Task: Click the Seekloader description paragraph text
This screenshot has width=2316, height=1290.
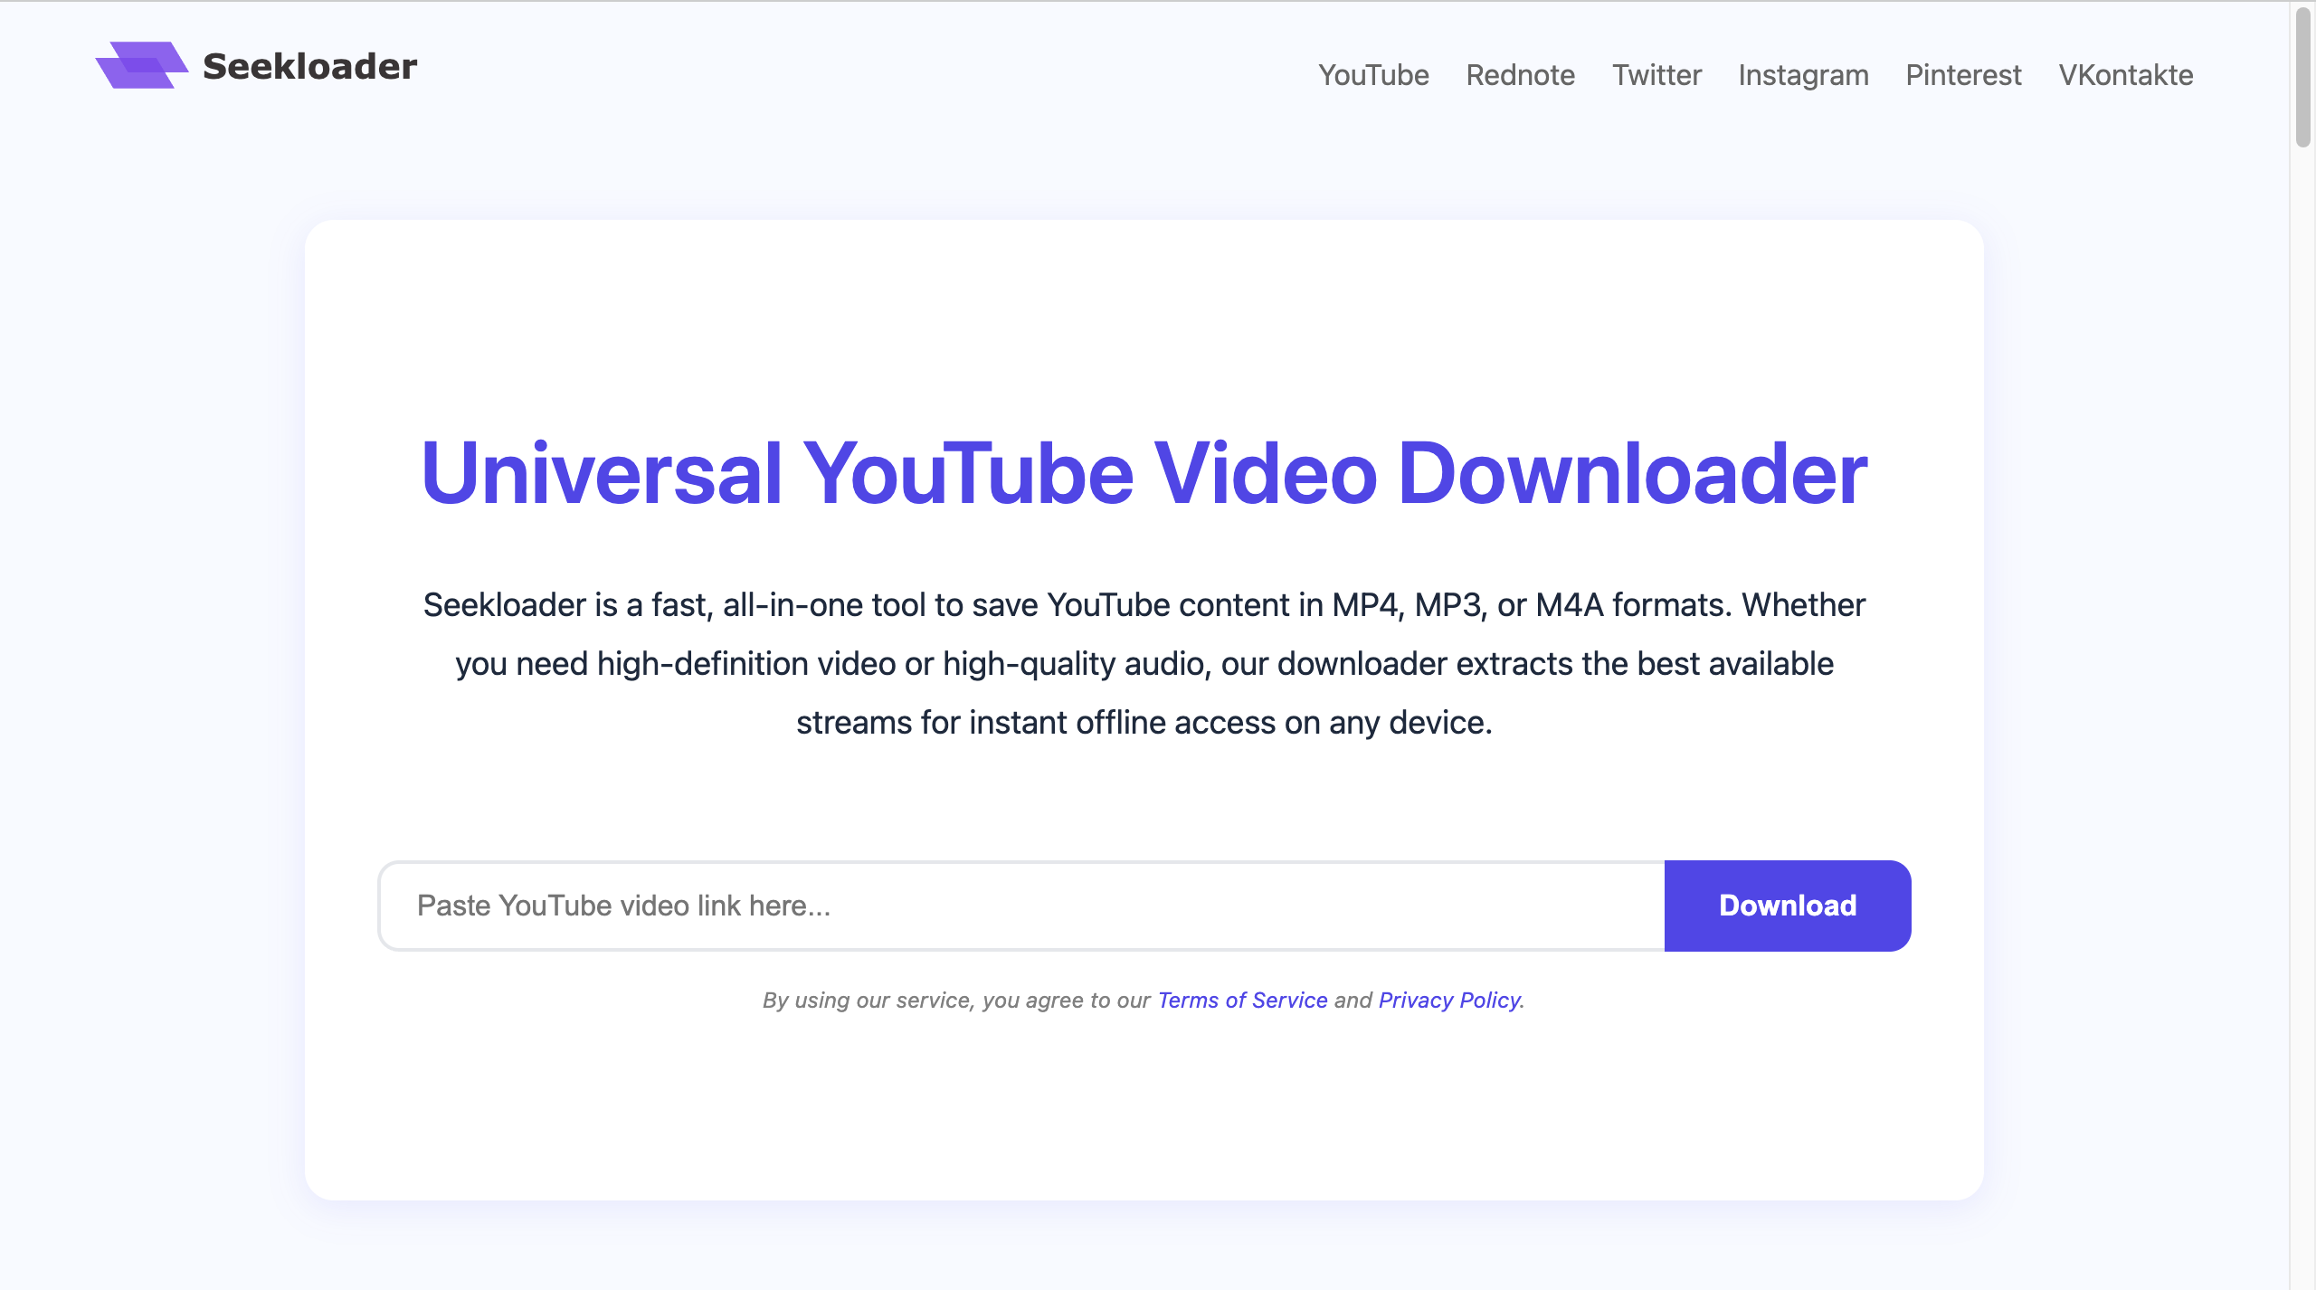Action: click(1144, 663)
